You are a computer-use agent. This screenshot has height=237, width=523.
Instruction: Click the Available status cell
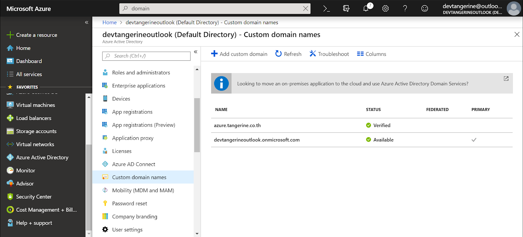(x=380, y=140)
